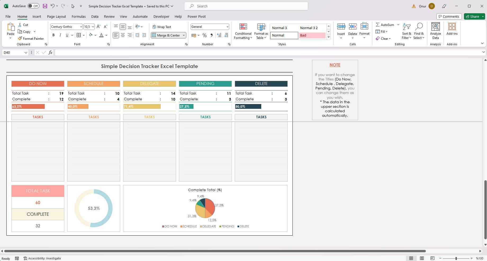Expand the Fill Color dropdown arrow
The height and width of the screenshot is (261, 487).
pyautogui.click(x=95, y=35)
